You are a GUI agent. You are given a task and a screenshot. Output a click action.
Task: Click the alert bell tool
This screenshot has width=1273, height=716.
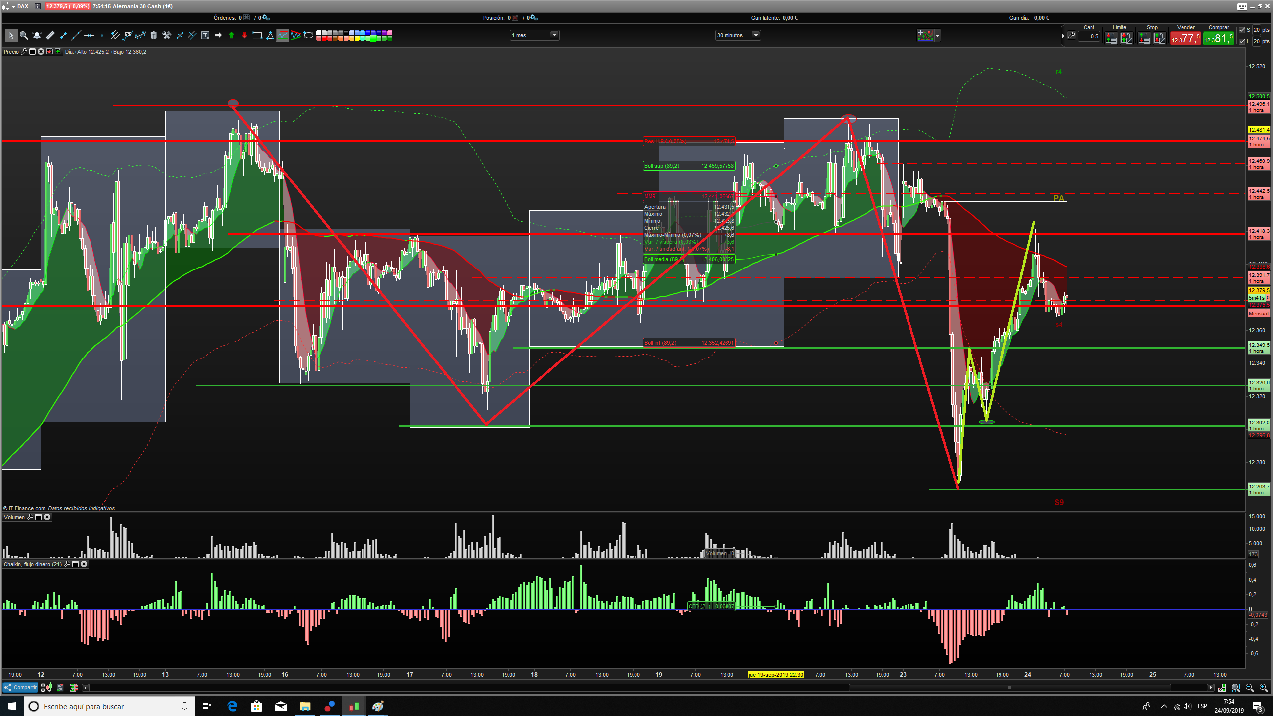(37, 35)
